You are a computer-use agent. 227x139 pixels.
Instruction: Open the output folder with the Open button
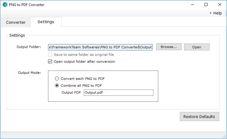[197, 47]
